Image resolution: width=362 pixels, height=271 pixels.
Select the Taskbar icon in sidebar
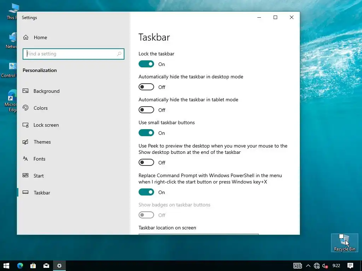coord(25,192)
